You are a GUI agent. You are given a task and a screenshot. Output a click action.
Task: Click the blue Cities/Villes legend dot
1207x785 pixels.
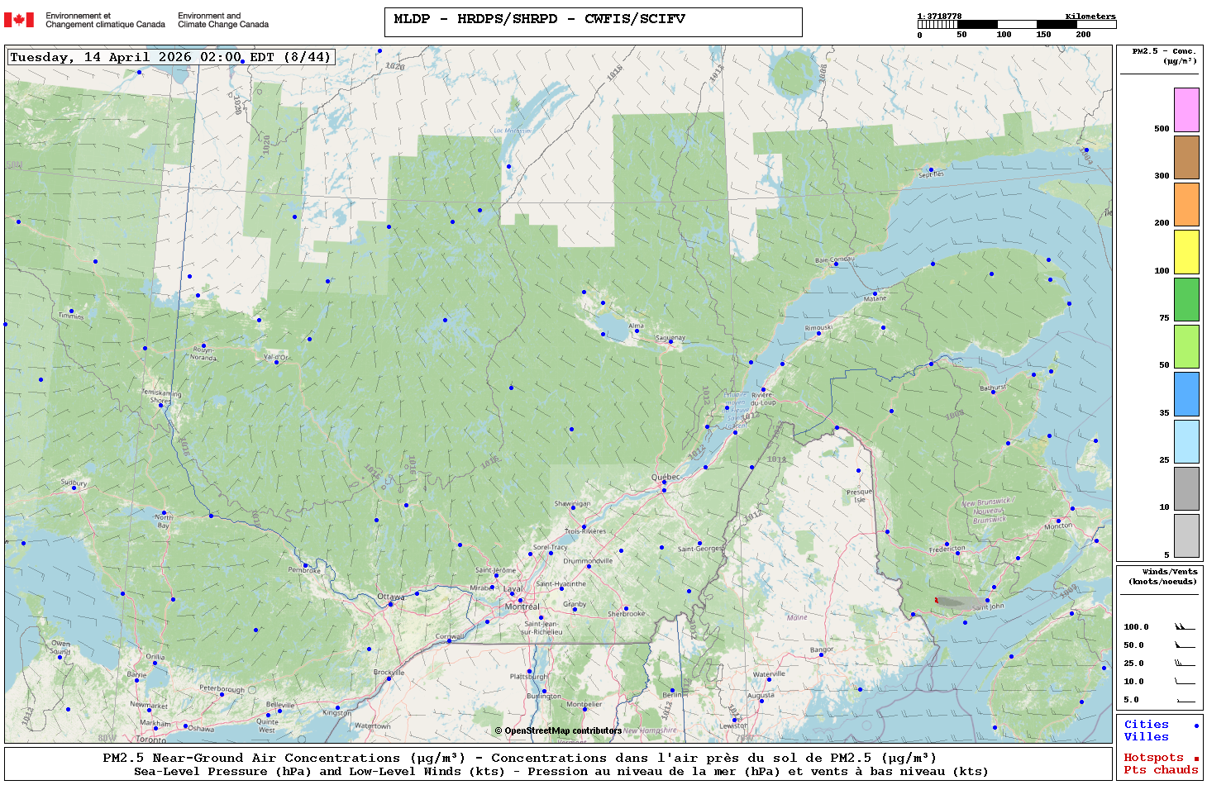[x=1195, y=726]
